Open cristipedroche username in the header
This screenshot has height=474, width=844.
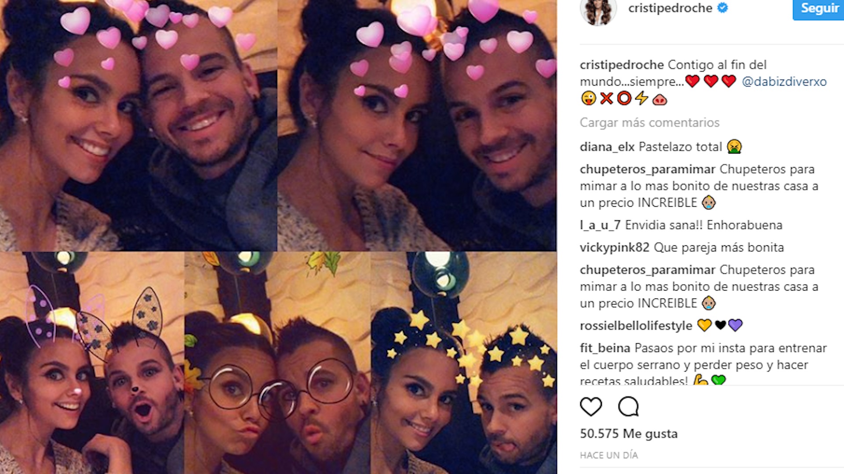click(x=670, y=8)
